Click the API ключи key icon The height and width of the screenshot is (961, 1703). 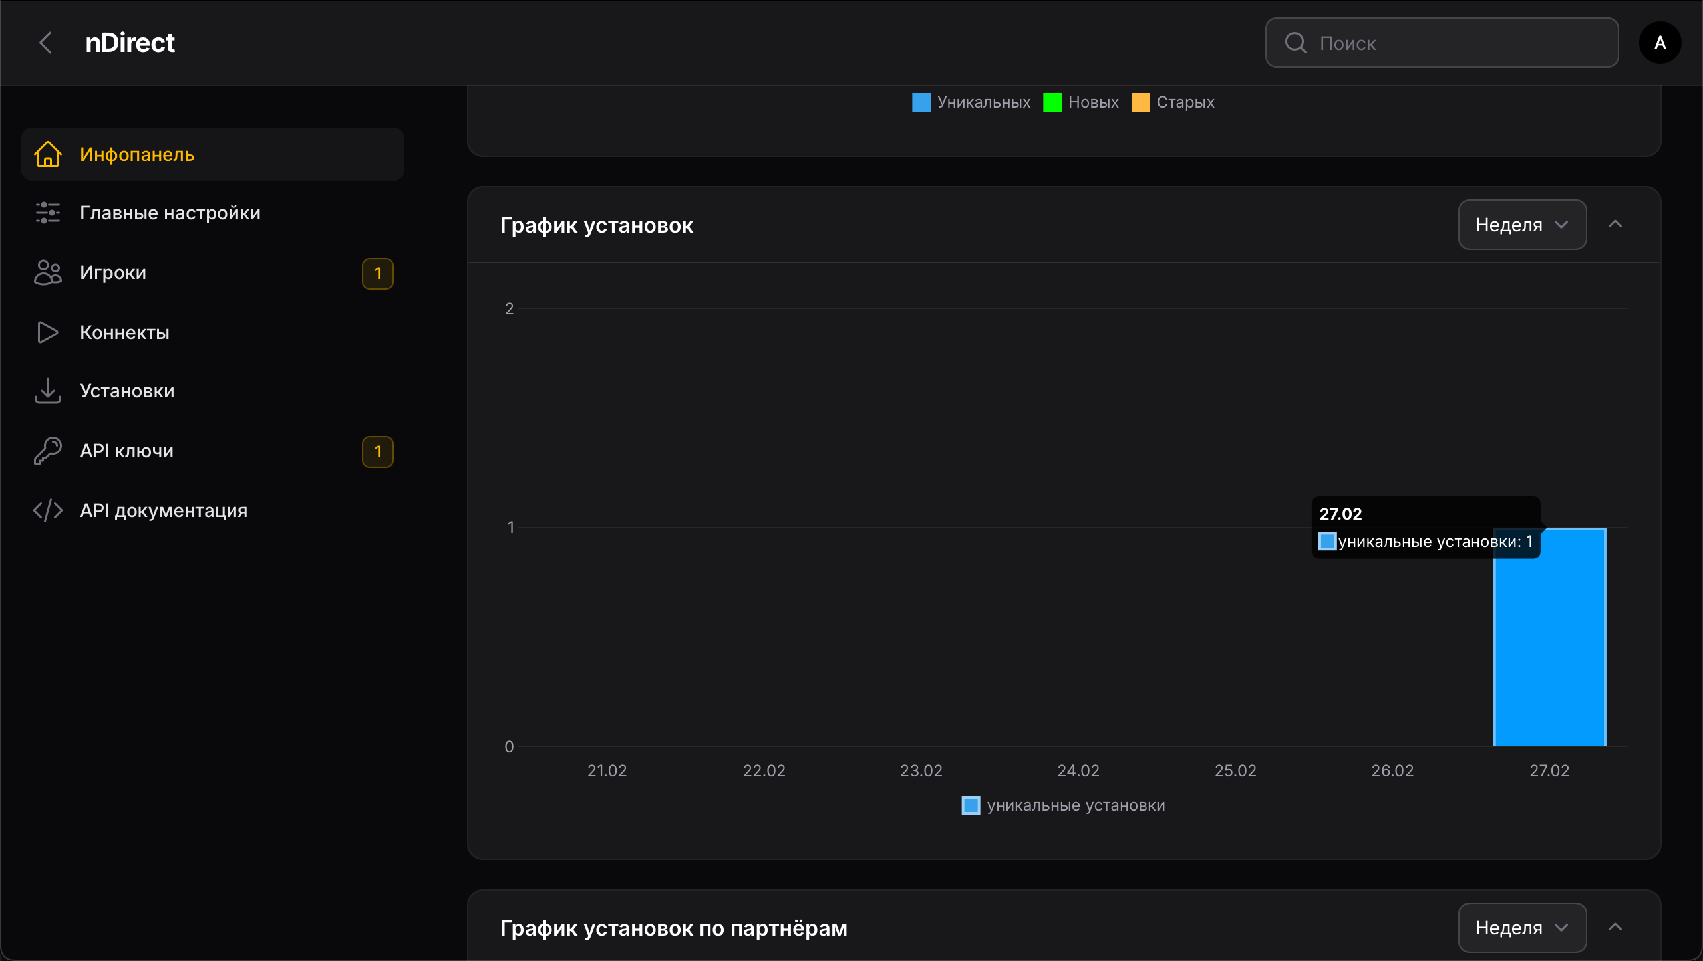pos(47,451)
